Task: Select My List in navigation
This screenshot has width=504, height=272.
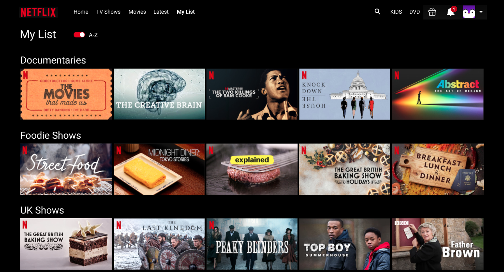Action: pyautogui.click(x=186, y=12)
